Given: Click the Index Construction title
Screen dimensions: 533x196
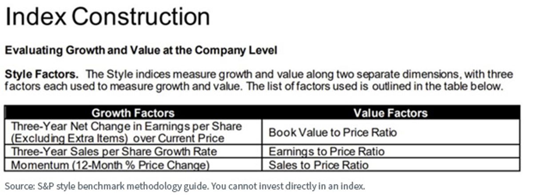Looking at the screenshot, I should (x=107, y=16).
